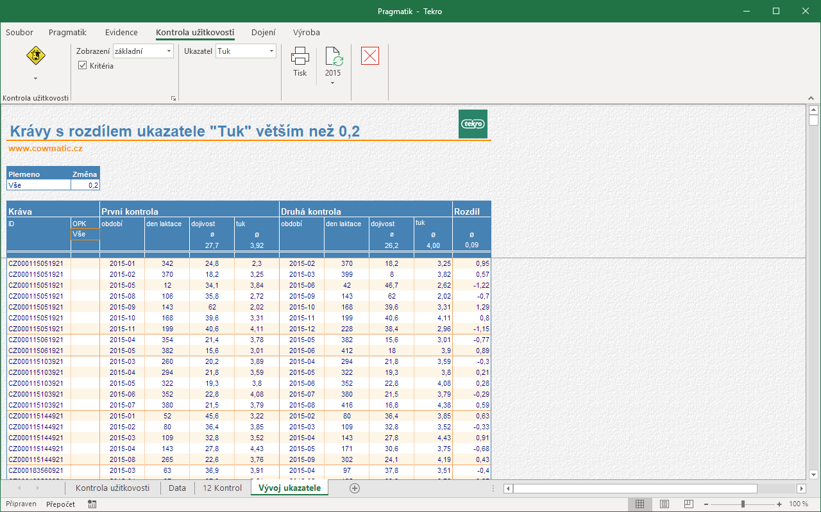Image resolution: width=821 pixels, height=512 pixels.
Task: Switch to the Pragmatik ribbon tab
Action: click(x=67, y=32)
